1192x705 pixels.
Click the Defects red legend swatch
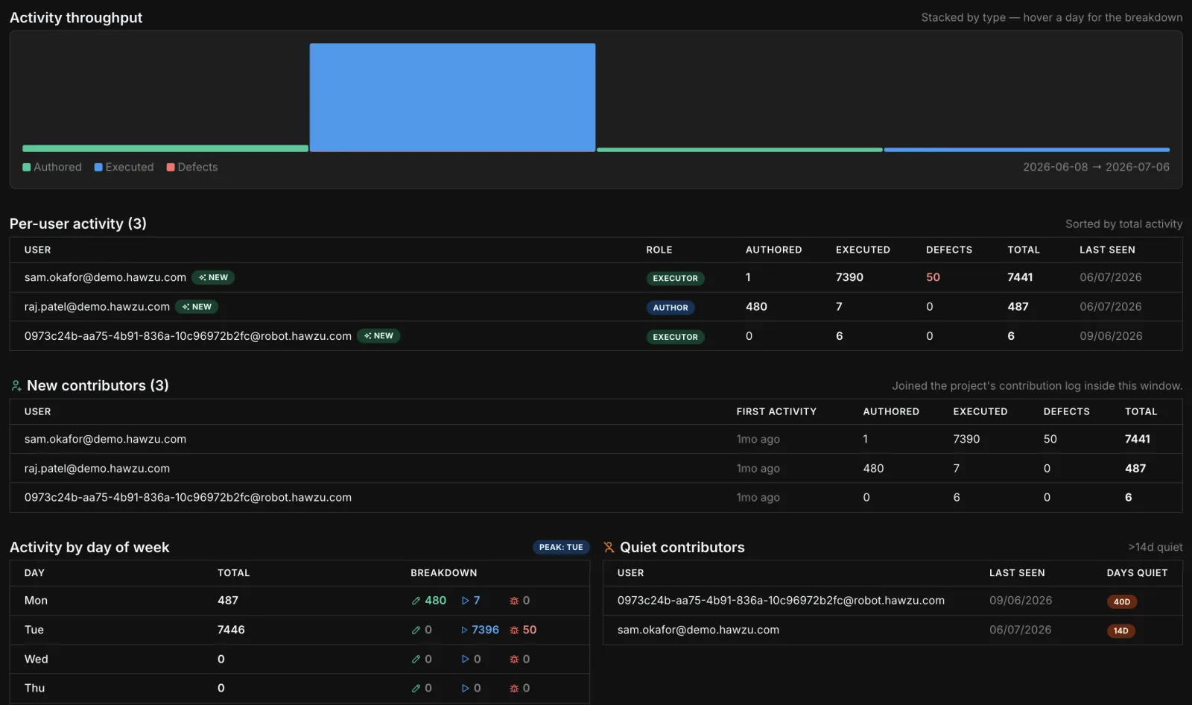coord(171,168)
